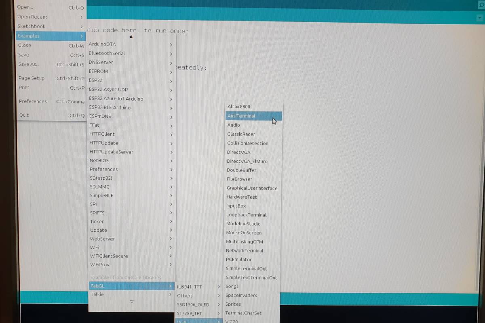Choose Close from the File menu
485x323 pixels.
[x=51, y=46]
